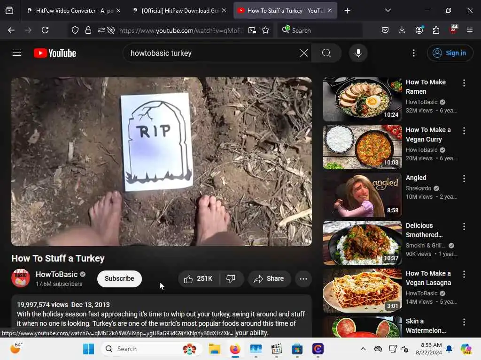Open picture-in-picture icon in the address bar
The height and width of the screenshot is (360, 481).
point(252,30)
